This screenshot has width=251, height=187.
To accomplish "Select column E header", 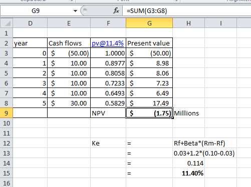I will pos(69,23).
